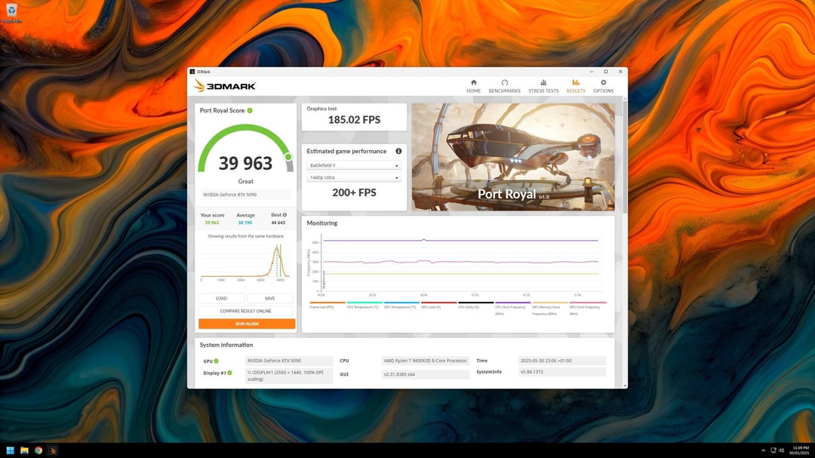
Task: Click the 3DMark logo in the header
Action: point(225,86)
